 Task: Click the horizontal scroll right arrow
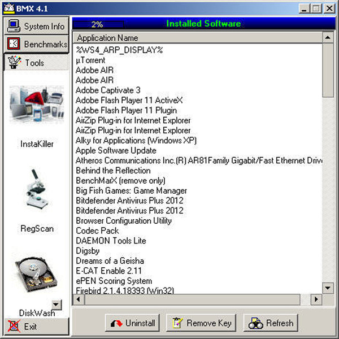pos(316,299)
